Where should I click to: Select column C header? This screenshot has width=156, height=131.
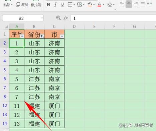54,26
